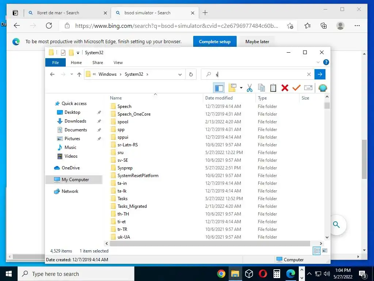The height and width of the screenshot is (281, 374).
Task: Select the Sysprep folder
Action: pyautogui.click(x=125, y=168)
